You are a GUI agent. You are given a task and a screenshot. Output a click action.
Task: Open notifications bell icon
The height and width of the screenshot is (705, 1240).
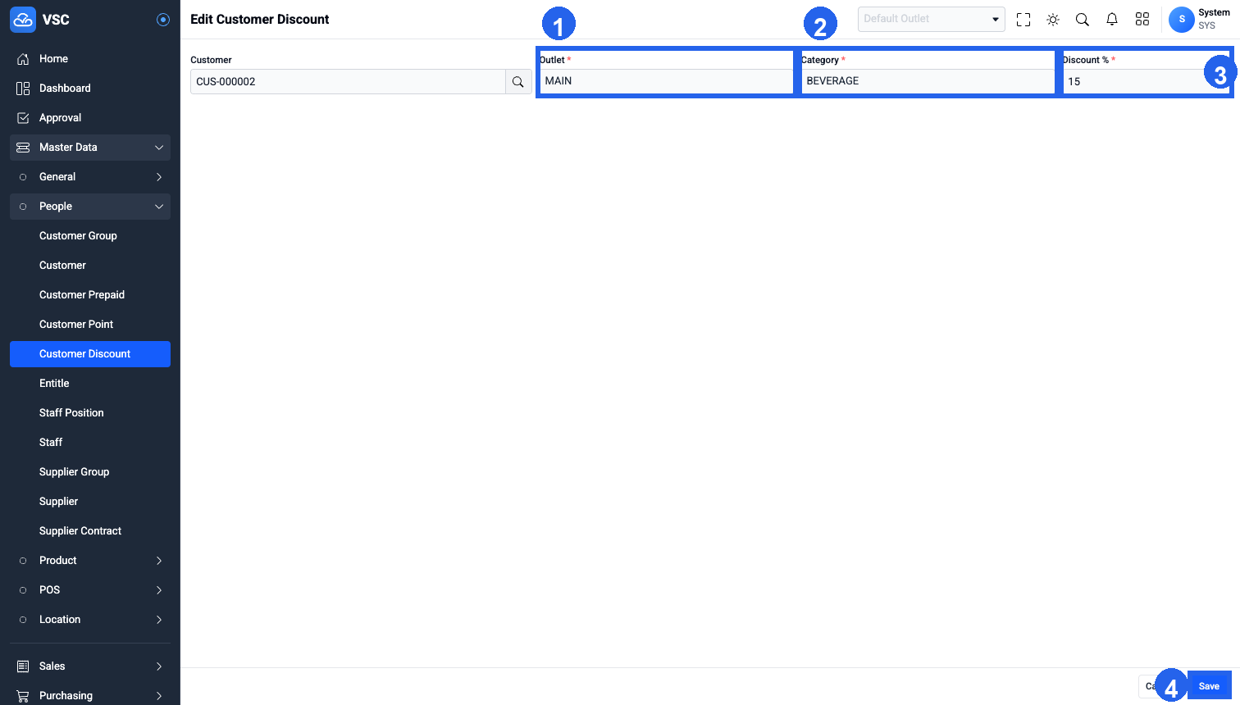[1112, 20]
